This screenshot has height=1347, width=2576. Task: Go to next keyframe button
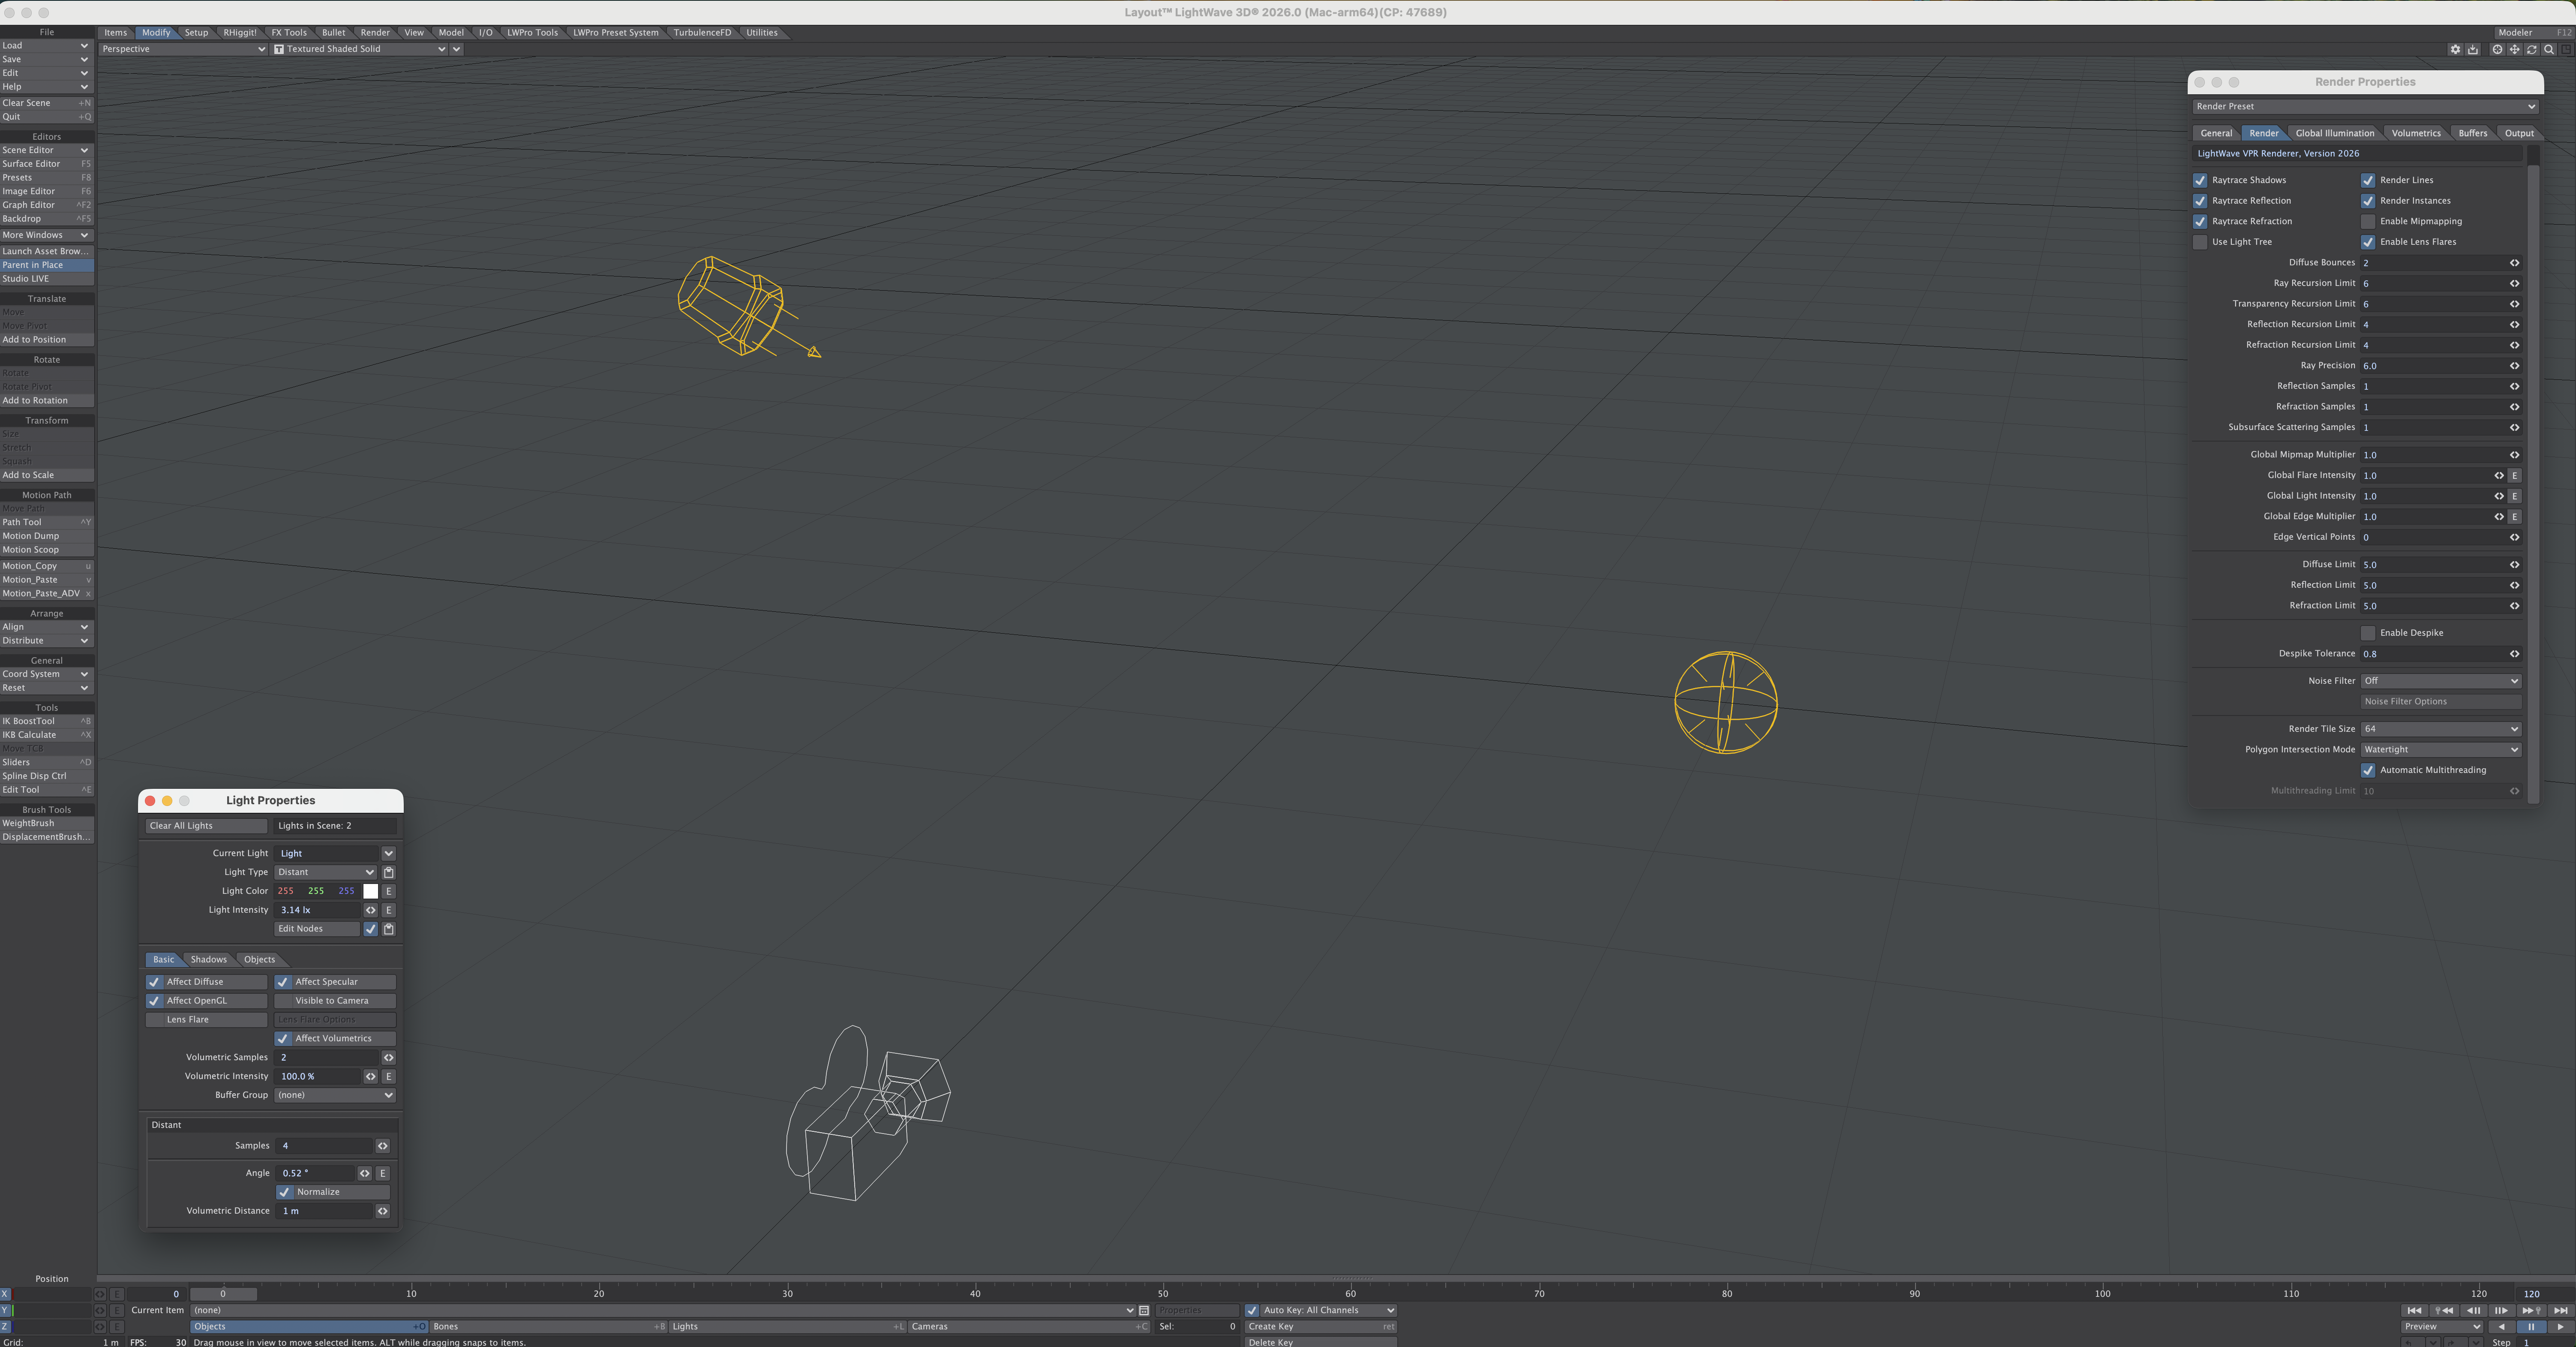(x=2531, y=1310)
